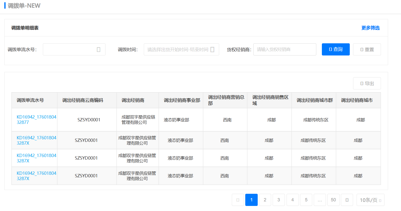Reset filters with the 重置 button
This screenshot has width=401, height=211.
(367, 49)
